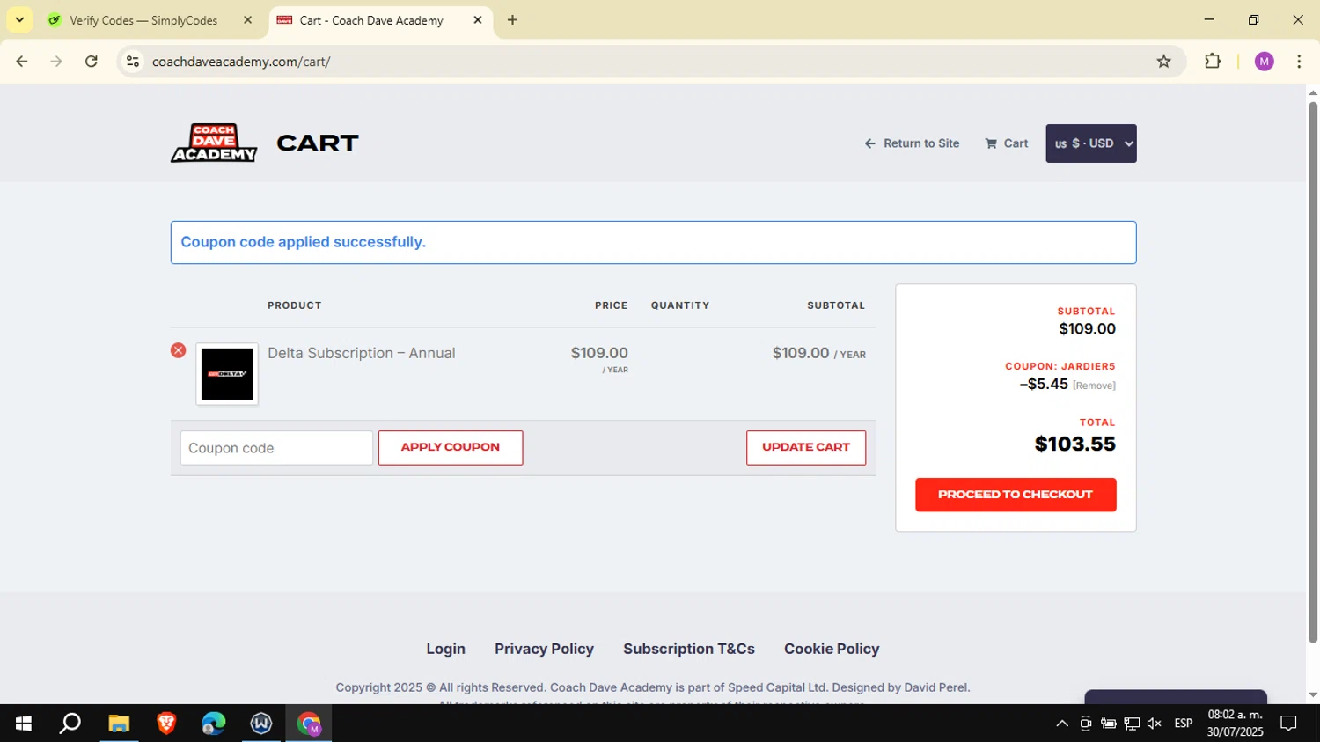The image size is (1320, 742).
Task: Open Chrome three-dot menu
Action: (1299, 62)
